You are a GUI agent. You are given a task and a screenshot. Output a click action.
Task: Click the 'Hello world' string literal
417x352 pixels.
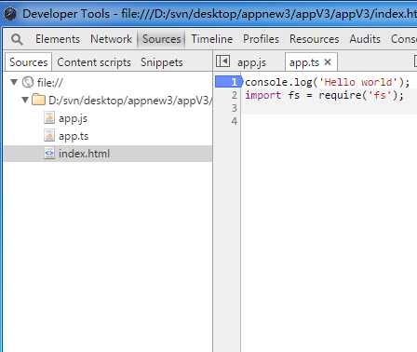pyautogui.click(x=357, y=82)
